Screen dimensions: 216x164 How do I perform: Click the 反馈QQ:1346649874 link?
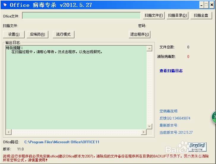[175, 118]
